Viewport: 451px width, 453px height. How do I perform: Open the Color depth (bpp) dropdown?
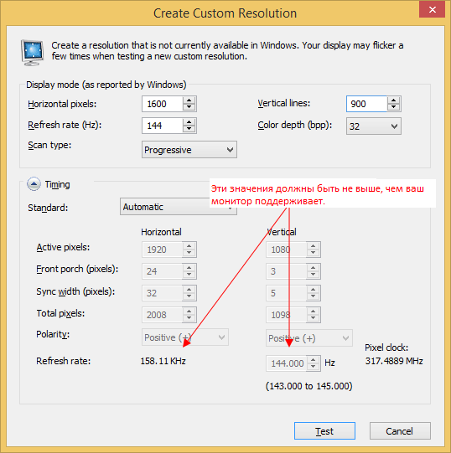[374, 126]
